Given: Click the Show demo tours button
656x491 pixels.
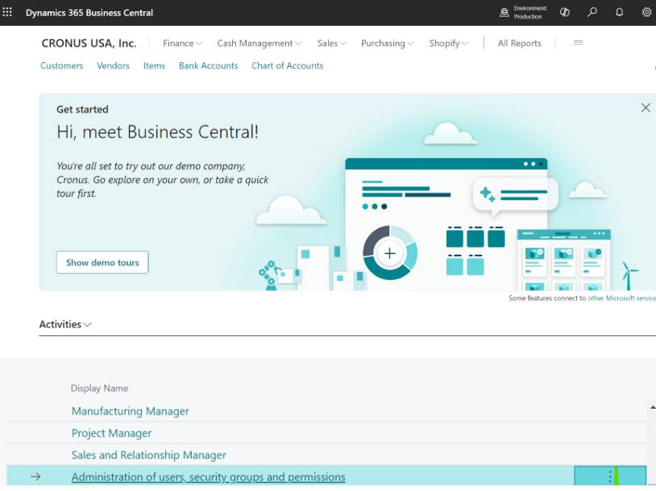Looking at the screenshot, I should point(102,263).
